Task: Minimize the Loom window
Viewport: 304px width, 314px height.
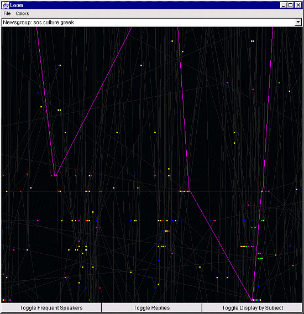Action: click(x=283, y=5)
